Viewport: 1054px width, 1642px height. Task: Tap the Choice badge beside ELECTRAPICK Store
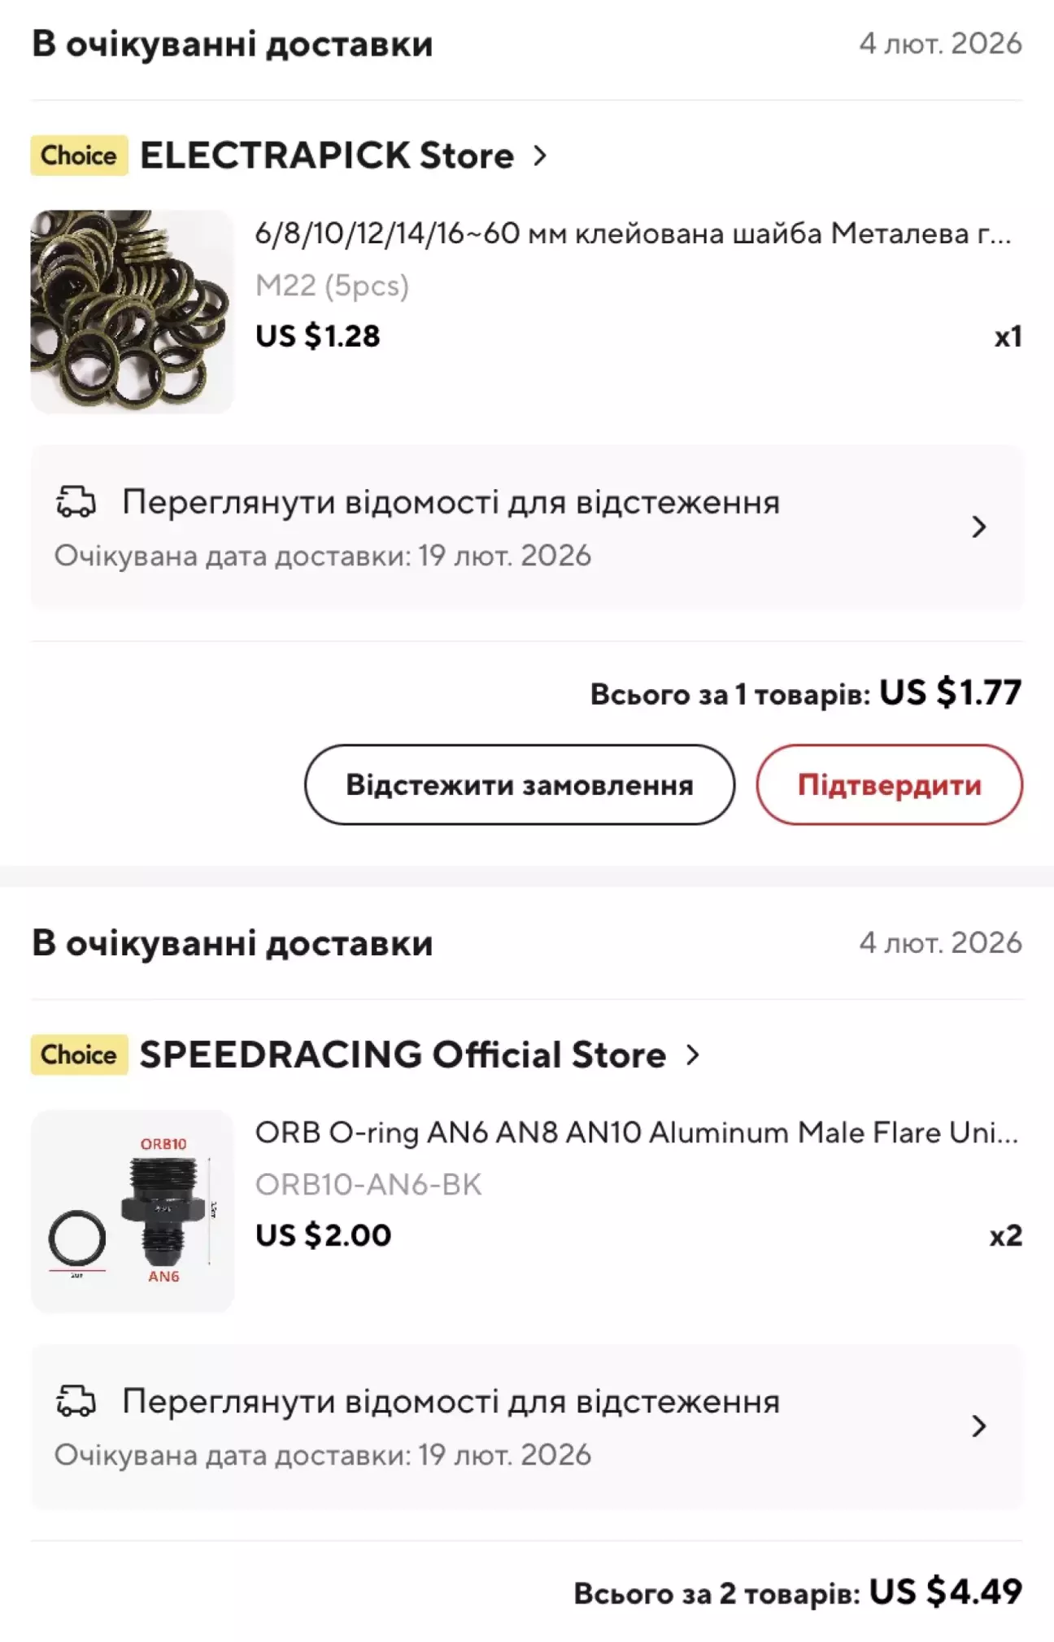[x=79, y=155]
